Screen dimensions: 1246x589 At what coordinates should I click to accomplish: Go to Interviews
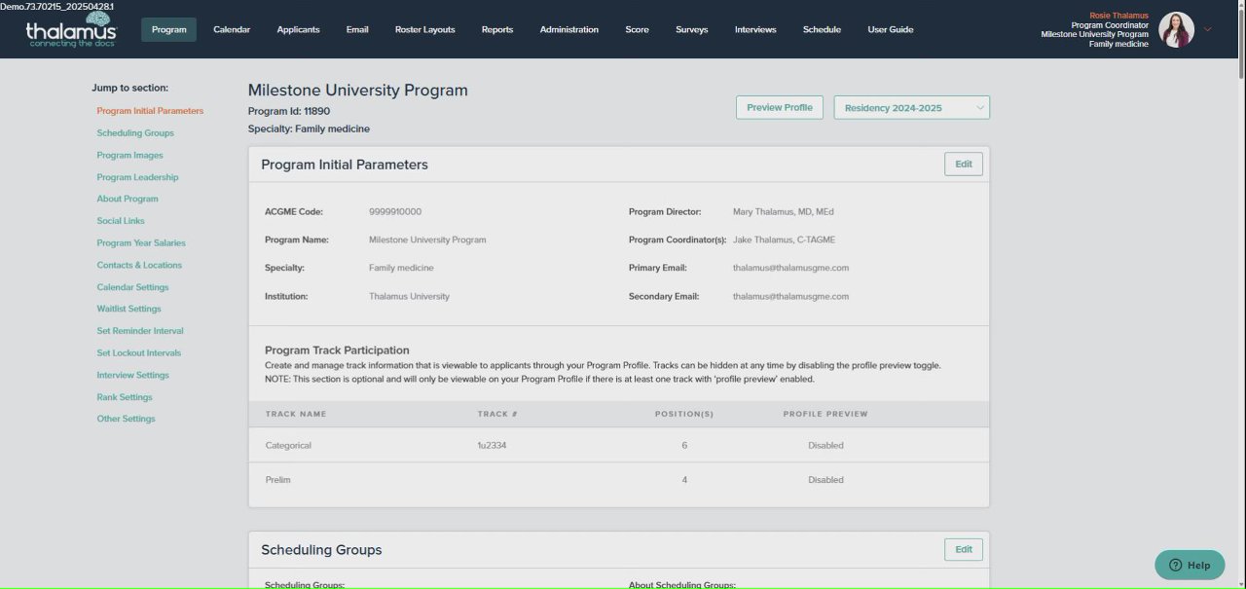(x=755, y=29)
